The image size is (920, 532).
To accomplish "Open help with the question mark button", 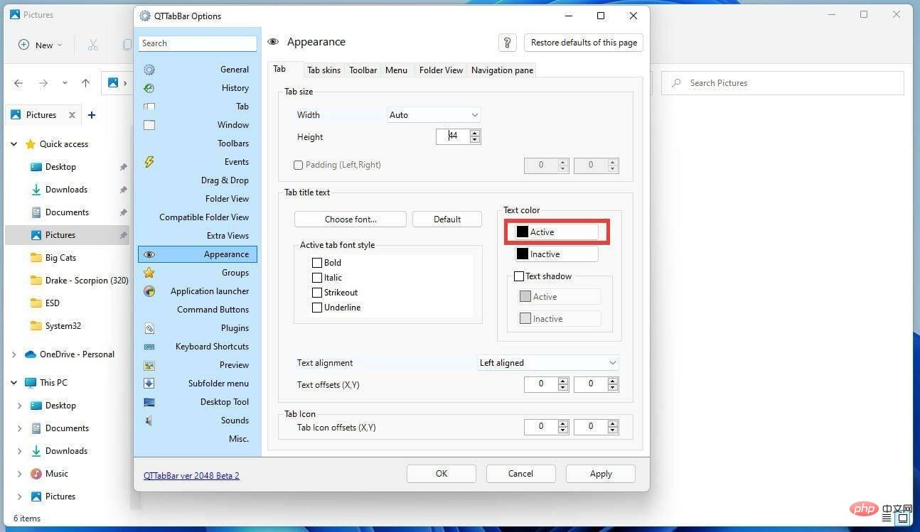I will click(507, 43).
